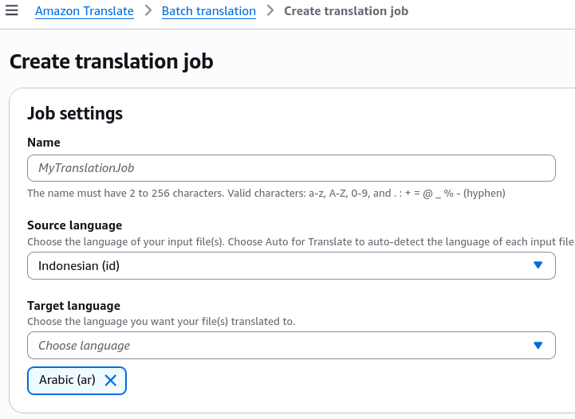Go to Amazon Translate breadcrumb link

coord(85,11)
